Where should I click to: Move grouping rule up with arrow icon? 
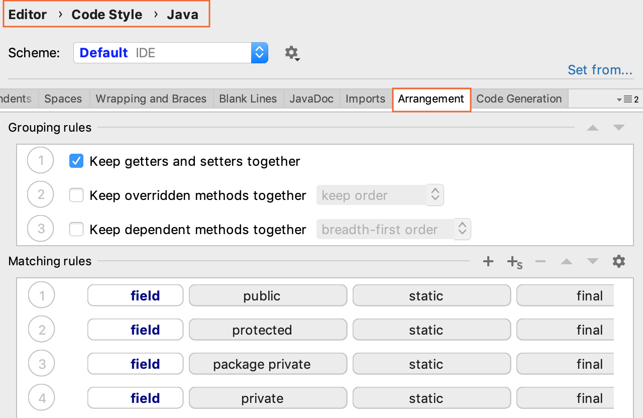pos(593,128)
